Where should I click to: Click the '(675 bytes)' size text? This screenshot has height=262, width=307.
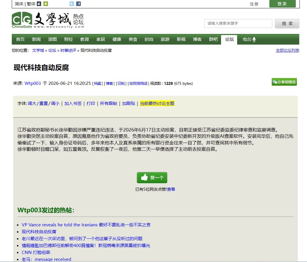click(x=183, y=83)
